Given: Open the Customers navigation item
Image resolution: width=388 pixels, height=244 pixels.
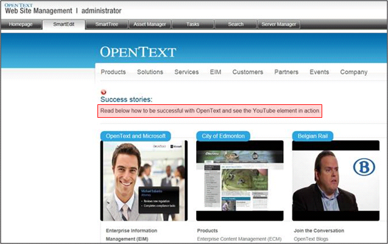Looking at the screenshot, I should [248, 72].
